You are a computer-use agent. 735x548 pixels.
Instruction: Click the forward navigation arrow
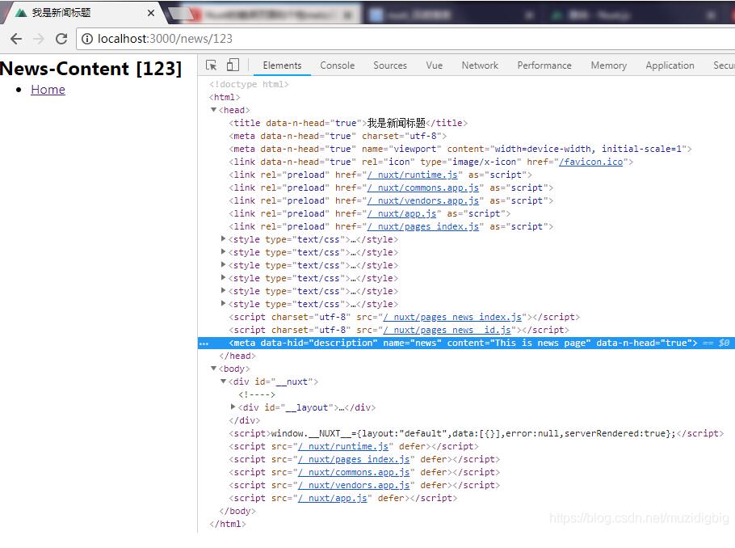(x=39, y=39)
